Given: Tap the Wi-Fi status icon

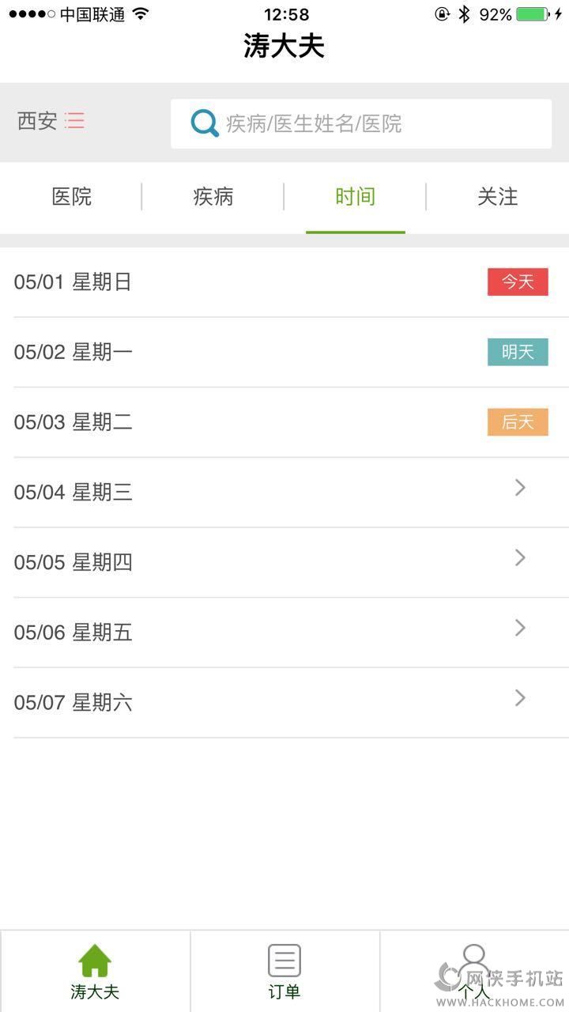Looking at the screenshot, I should tap(141, 14).
